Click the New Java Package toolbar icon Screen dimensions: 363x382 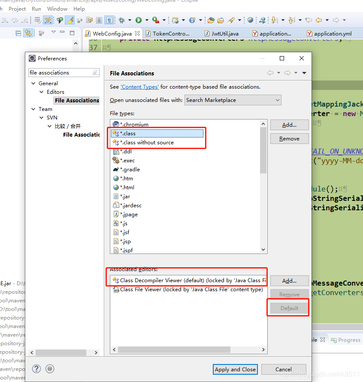175,20
